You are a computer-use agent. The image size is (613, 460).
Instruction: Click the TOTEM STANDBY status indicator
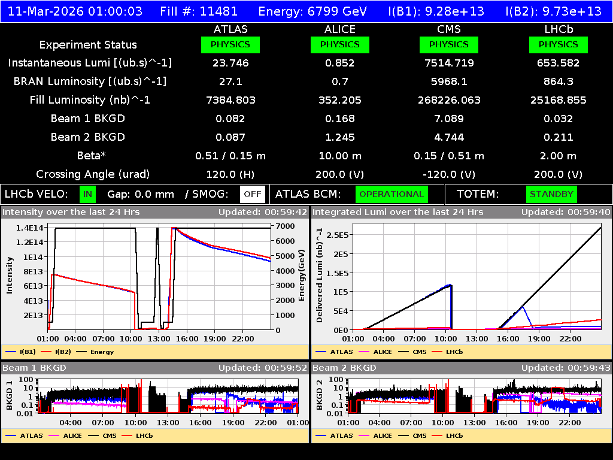(x=551, y=194)
